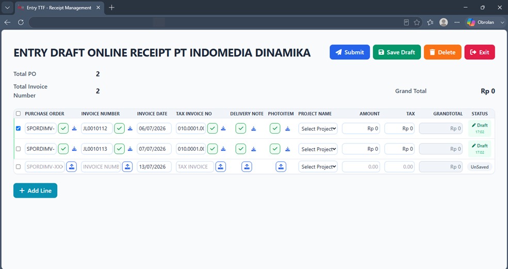Download delivery note in JL0010112 row
Screen dimensions: 508x269
254,129
